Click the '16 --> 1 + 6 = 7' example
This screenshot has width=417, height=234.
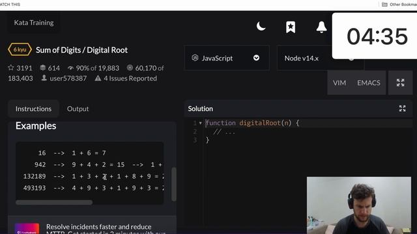point(72,153)
